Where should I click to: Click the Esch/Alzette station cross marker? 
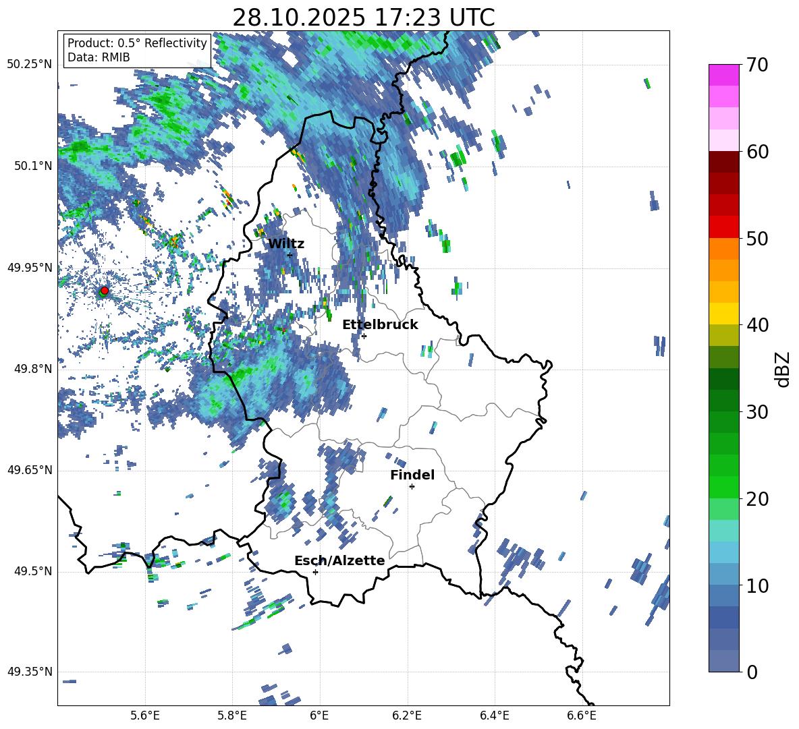pos(315,572)
